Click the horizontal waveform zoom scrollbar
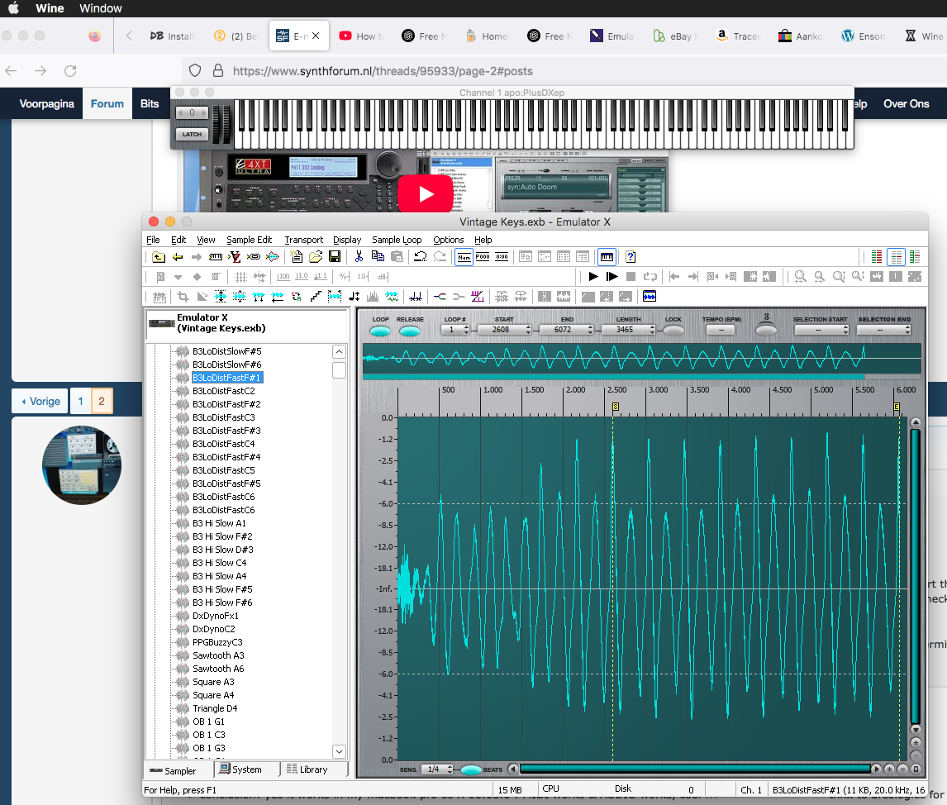The width and height of the screenshot is (947, 805). pyautogui.click(x=694, y=769)
